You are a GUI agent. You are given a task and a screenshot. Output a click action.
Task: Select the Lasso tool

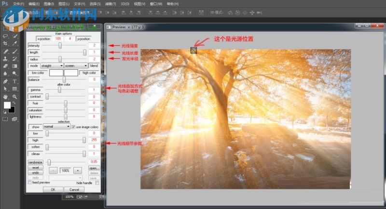point(5,36)
